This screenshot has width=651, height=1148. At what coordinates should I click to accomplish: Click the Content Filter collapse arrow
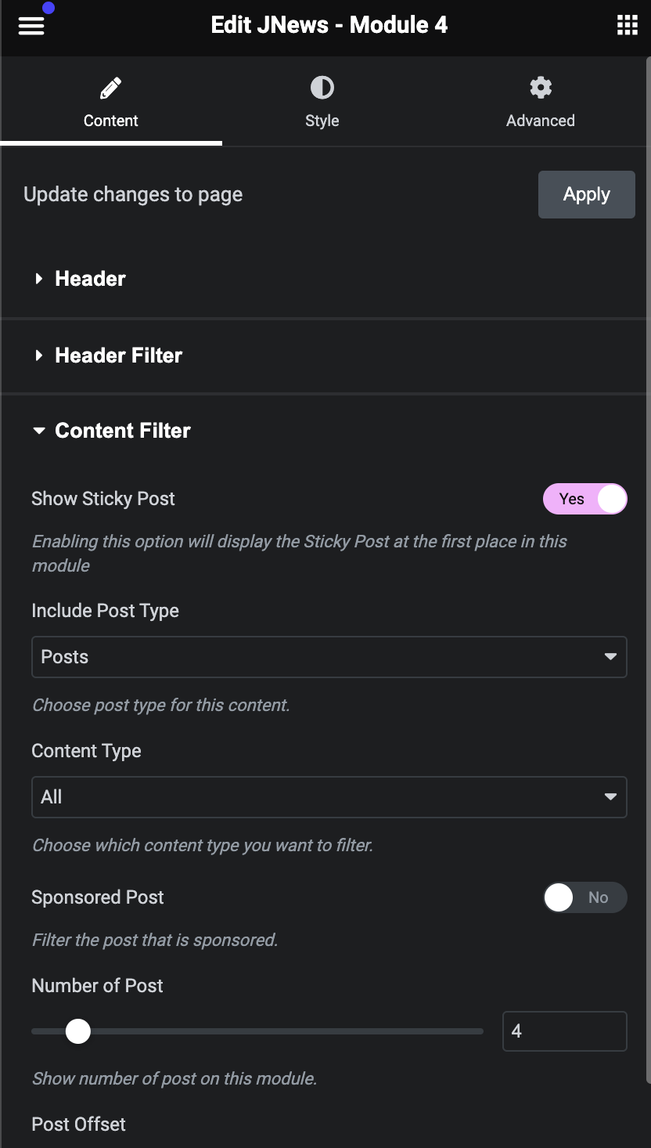(x=39, y=431)
